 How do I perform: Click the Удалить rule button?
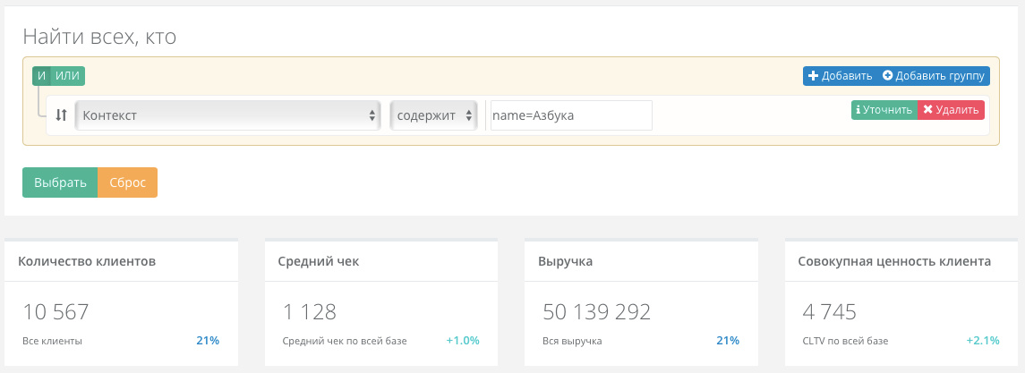[951, 110]
